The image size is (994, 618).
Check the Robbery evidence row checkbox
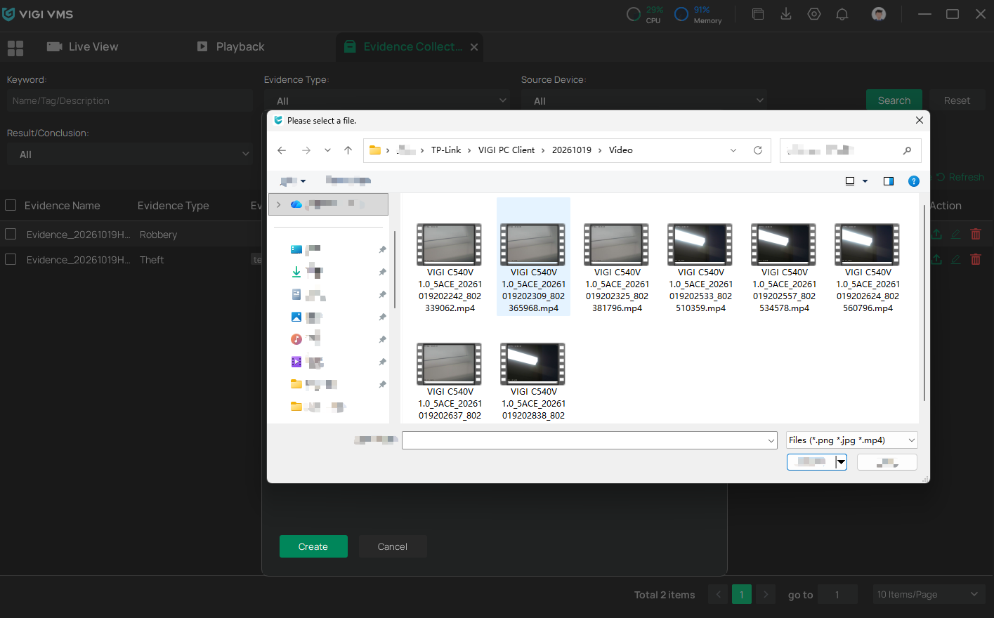[x=11, y=234]
